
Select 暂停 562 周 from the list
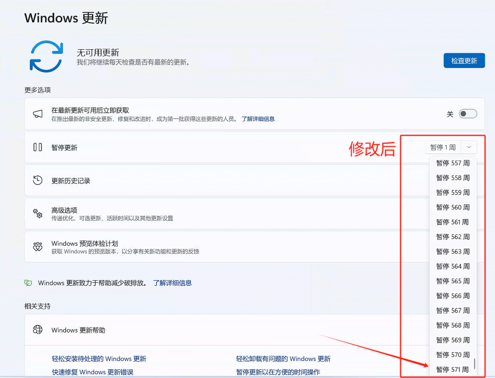453,237
